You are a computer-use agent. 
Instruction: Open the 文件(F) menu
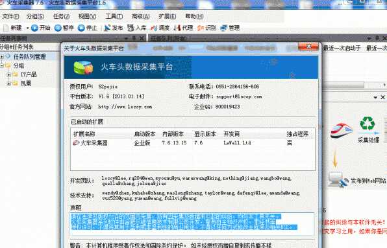tap(10, 16)
